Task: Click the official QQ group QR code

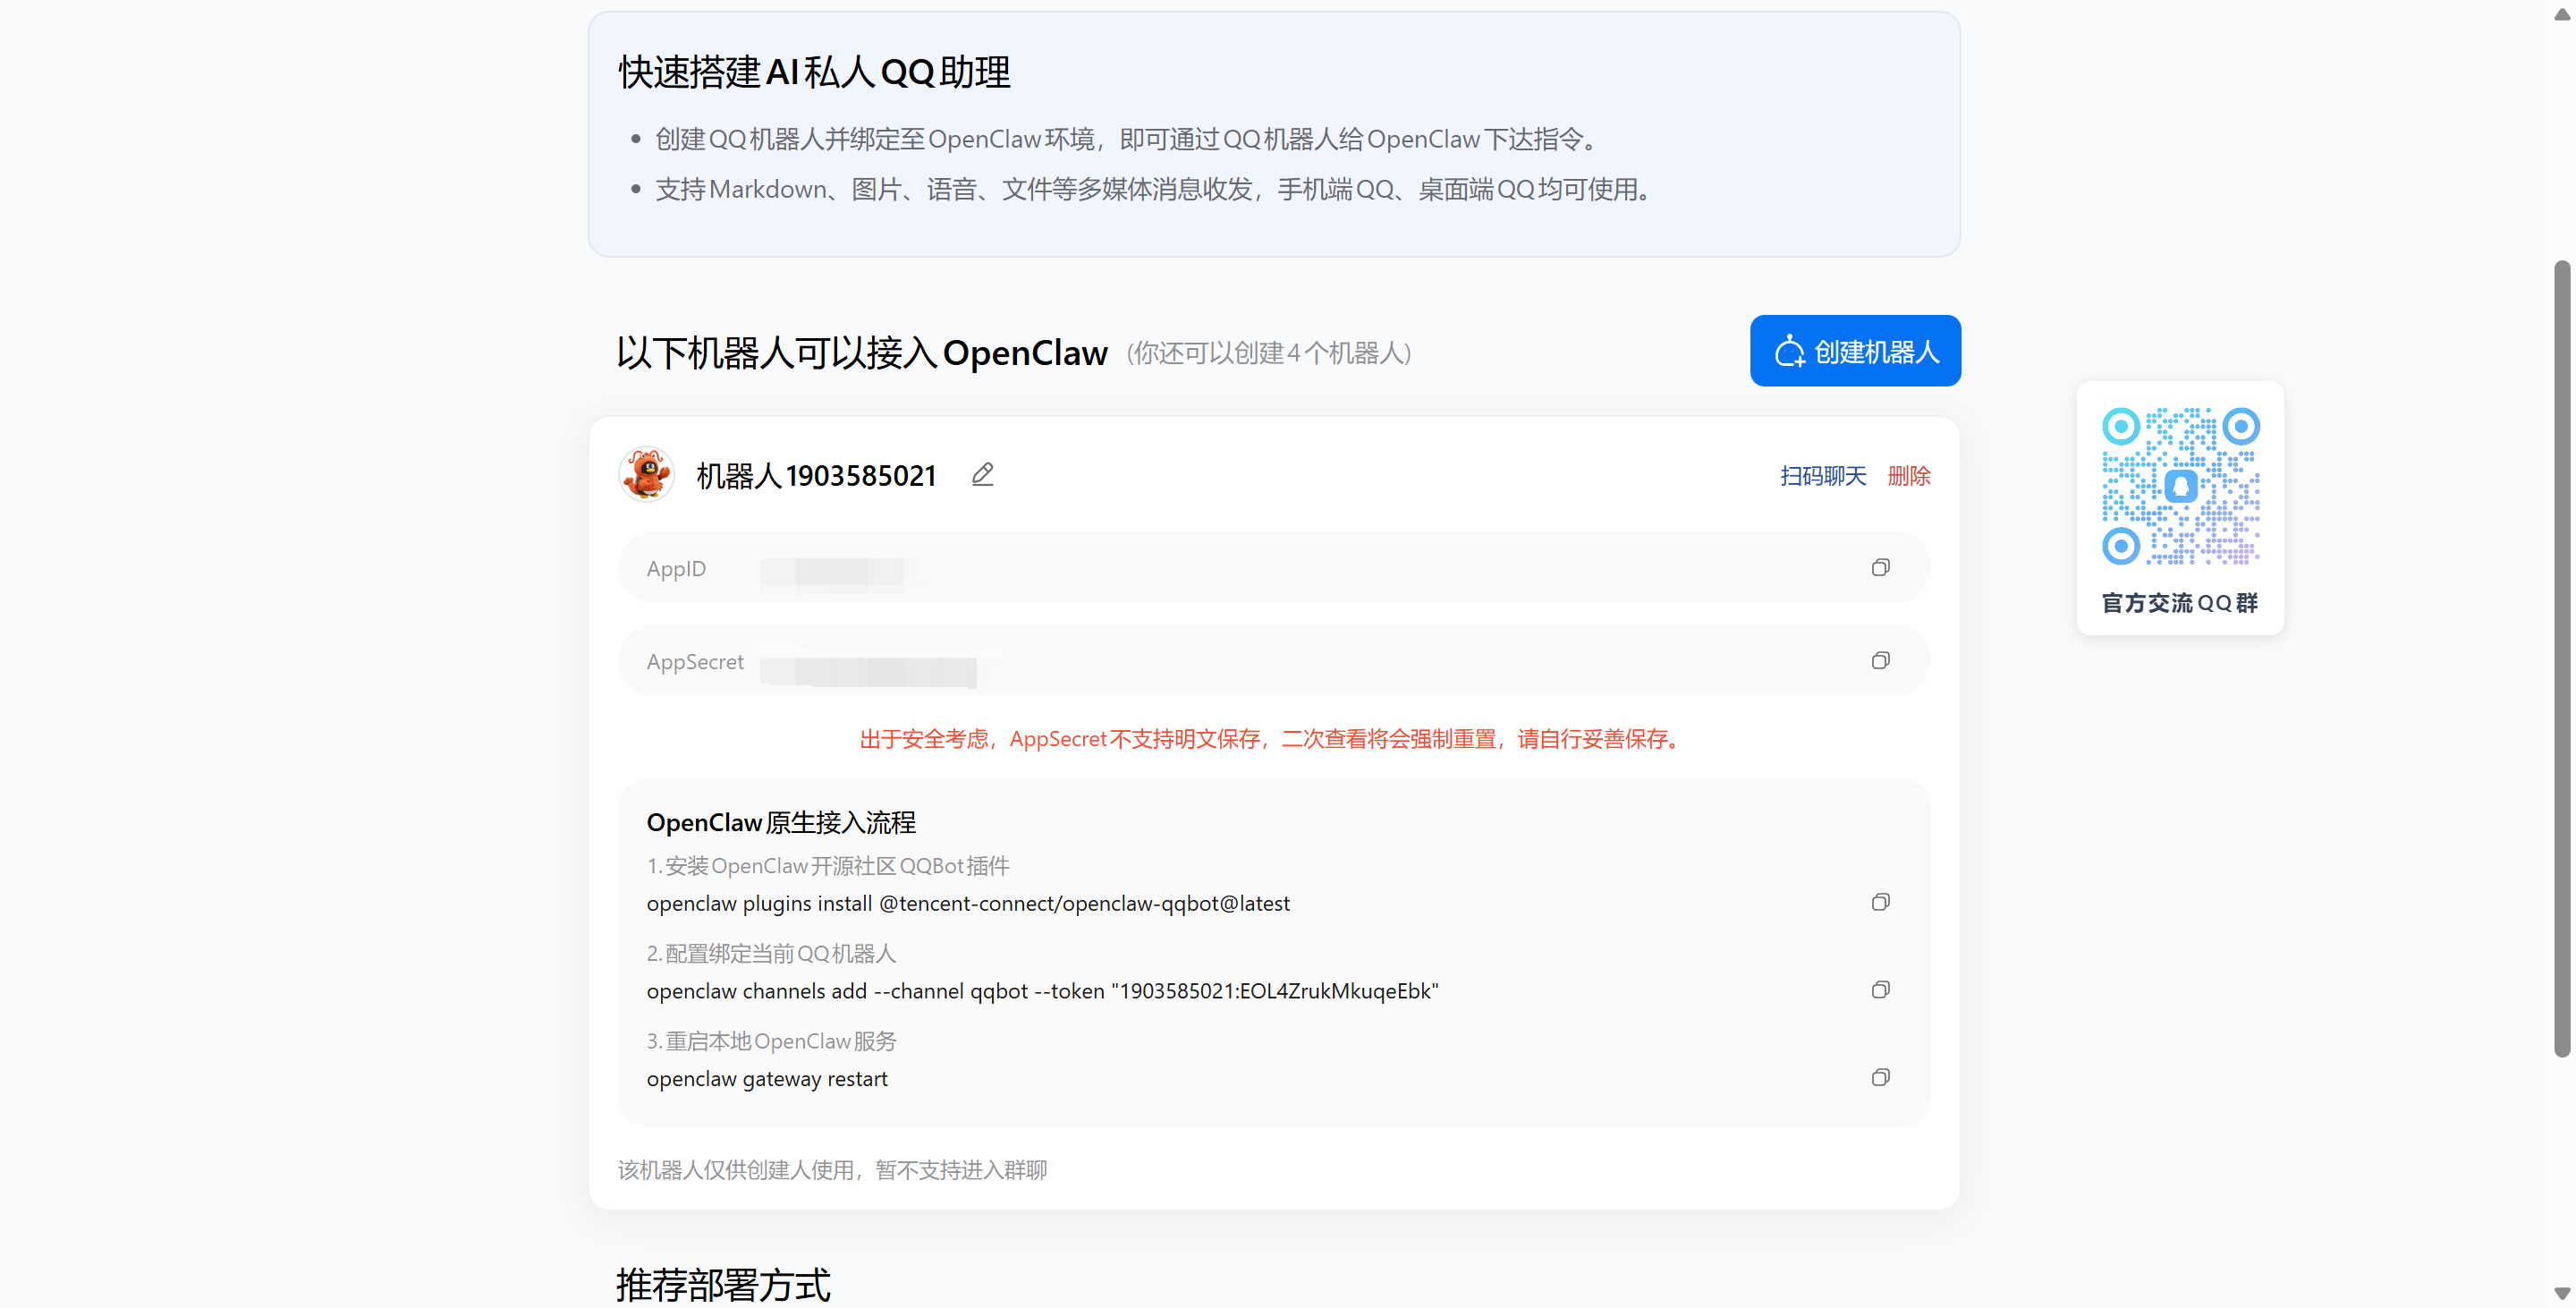Action: (x=2180, y=486)
